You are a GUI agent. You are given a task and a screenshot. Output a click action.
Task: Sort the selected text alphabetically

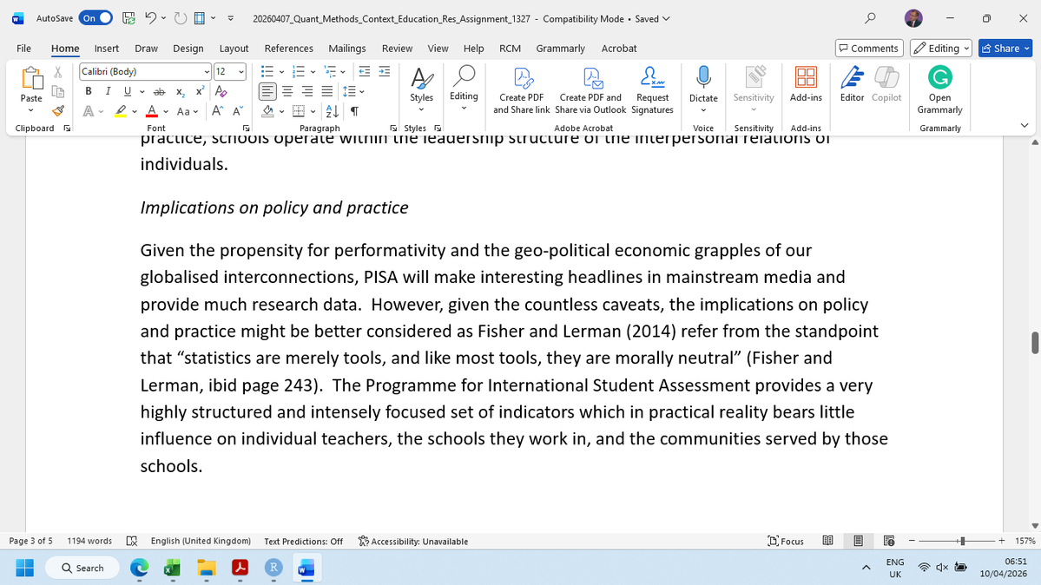point(333,112)
